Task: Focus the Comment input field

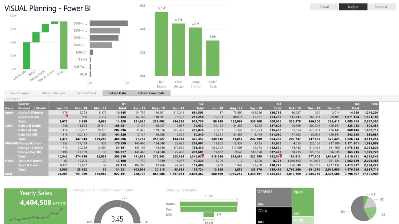Action: point(210,99)
